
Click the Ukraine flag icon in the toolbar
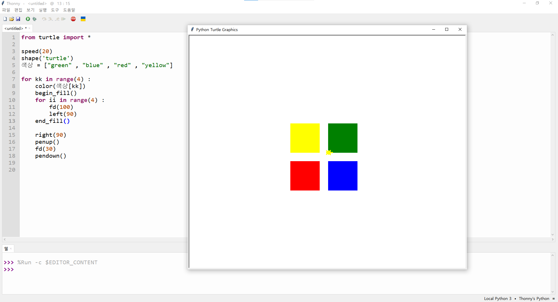[x=83, y=19]
